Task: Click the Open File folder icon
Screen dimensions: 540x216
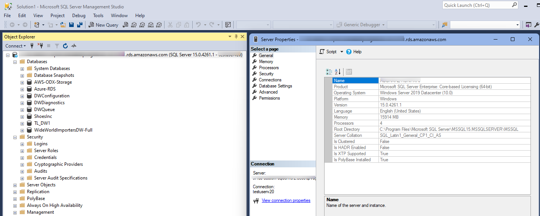Action: (x=63, y=25)
